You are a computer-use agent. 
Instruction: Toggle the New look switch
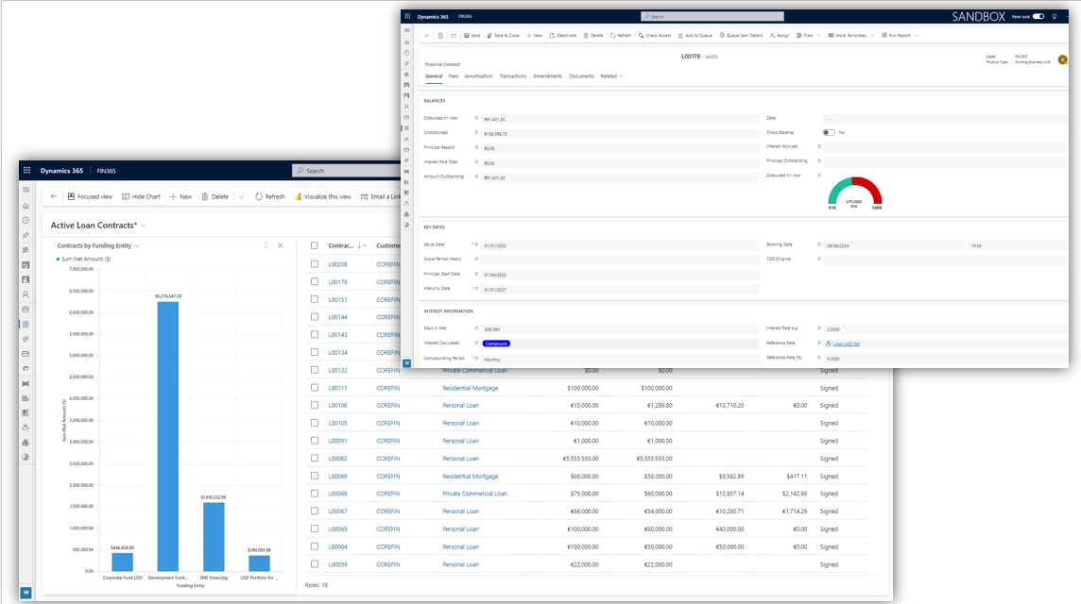pos(1038,17)
